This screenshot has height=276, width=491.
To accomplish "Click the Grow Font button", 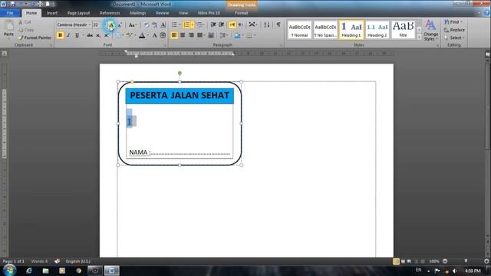I will click(x=110, y=25).
